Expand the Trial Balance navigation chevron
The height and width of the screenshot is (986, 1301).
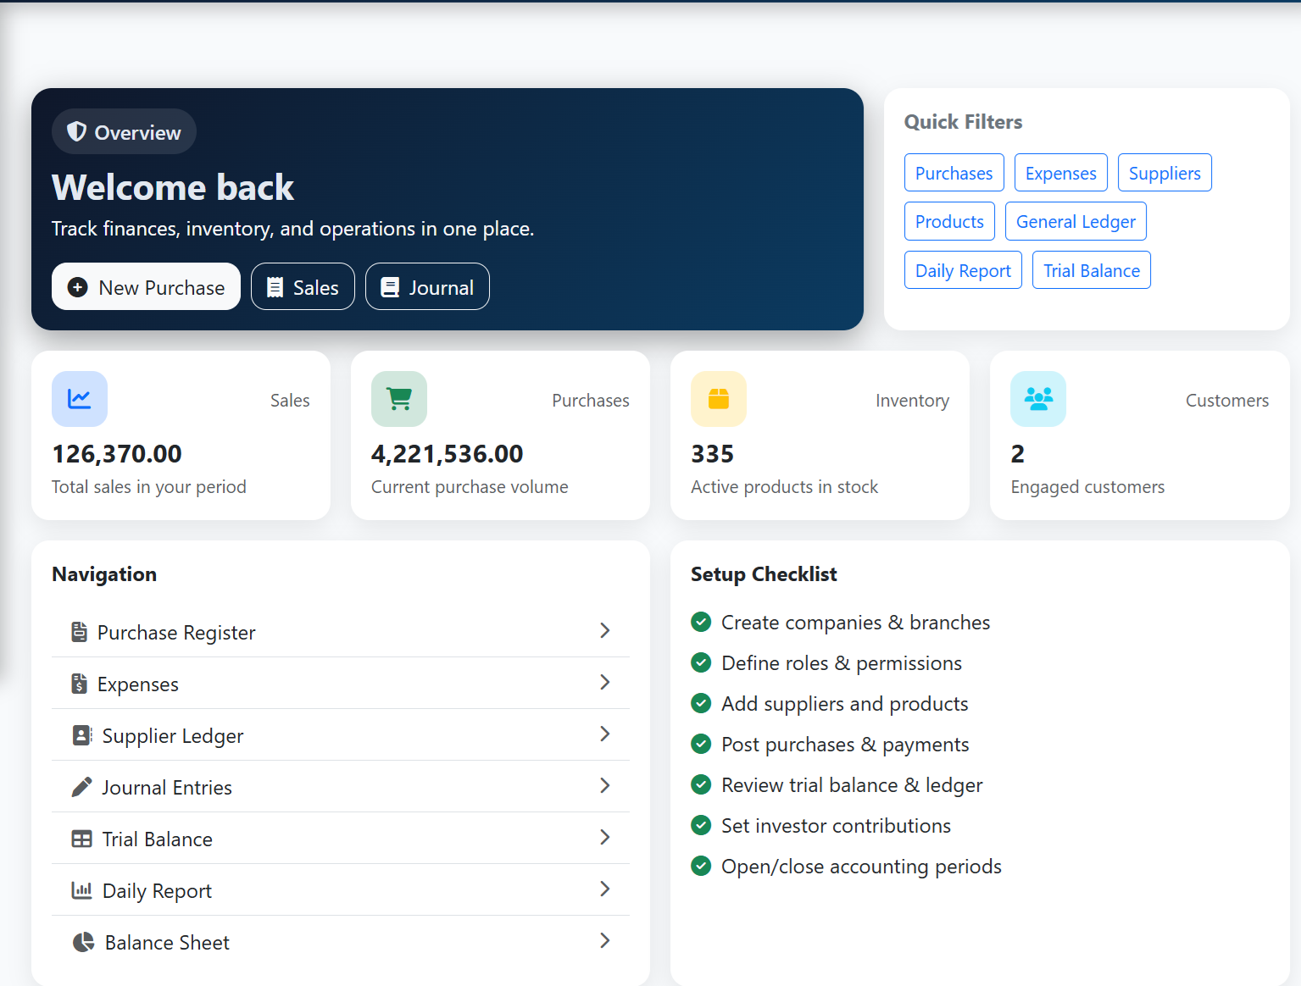click(x=605, y=838)
